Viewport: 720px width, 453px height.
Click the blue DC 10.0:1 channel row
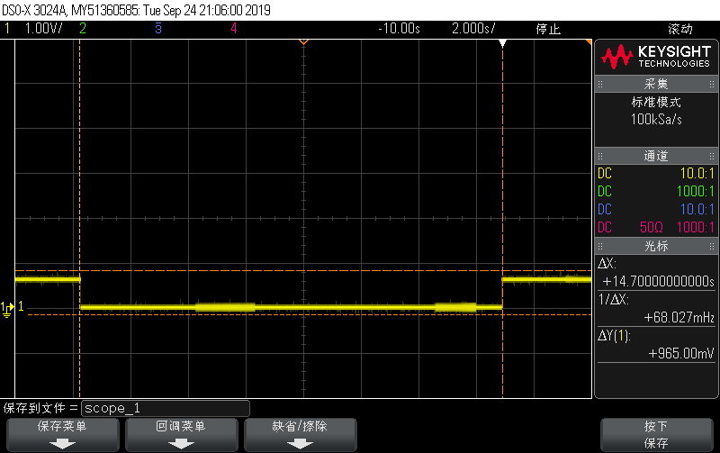point(656,210)
